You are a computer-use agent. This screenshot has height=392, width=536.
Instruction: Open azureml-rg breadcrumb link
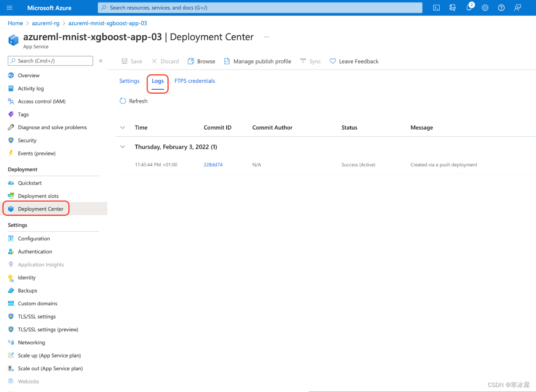[46, 23]
